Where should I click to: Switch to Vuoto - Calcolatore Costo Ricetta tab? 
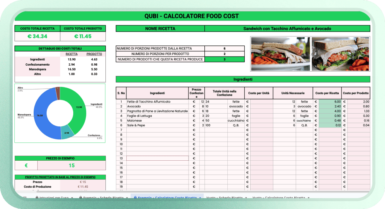(278, 197)
